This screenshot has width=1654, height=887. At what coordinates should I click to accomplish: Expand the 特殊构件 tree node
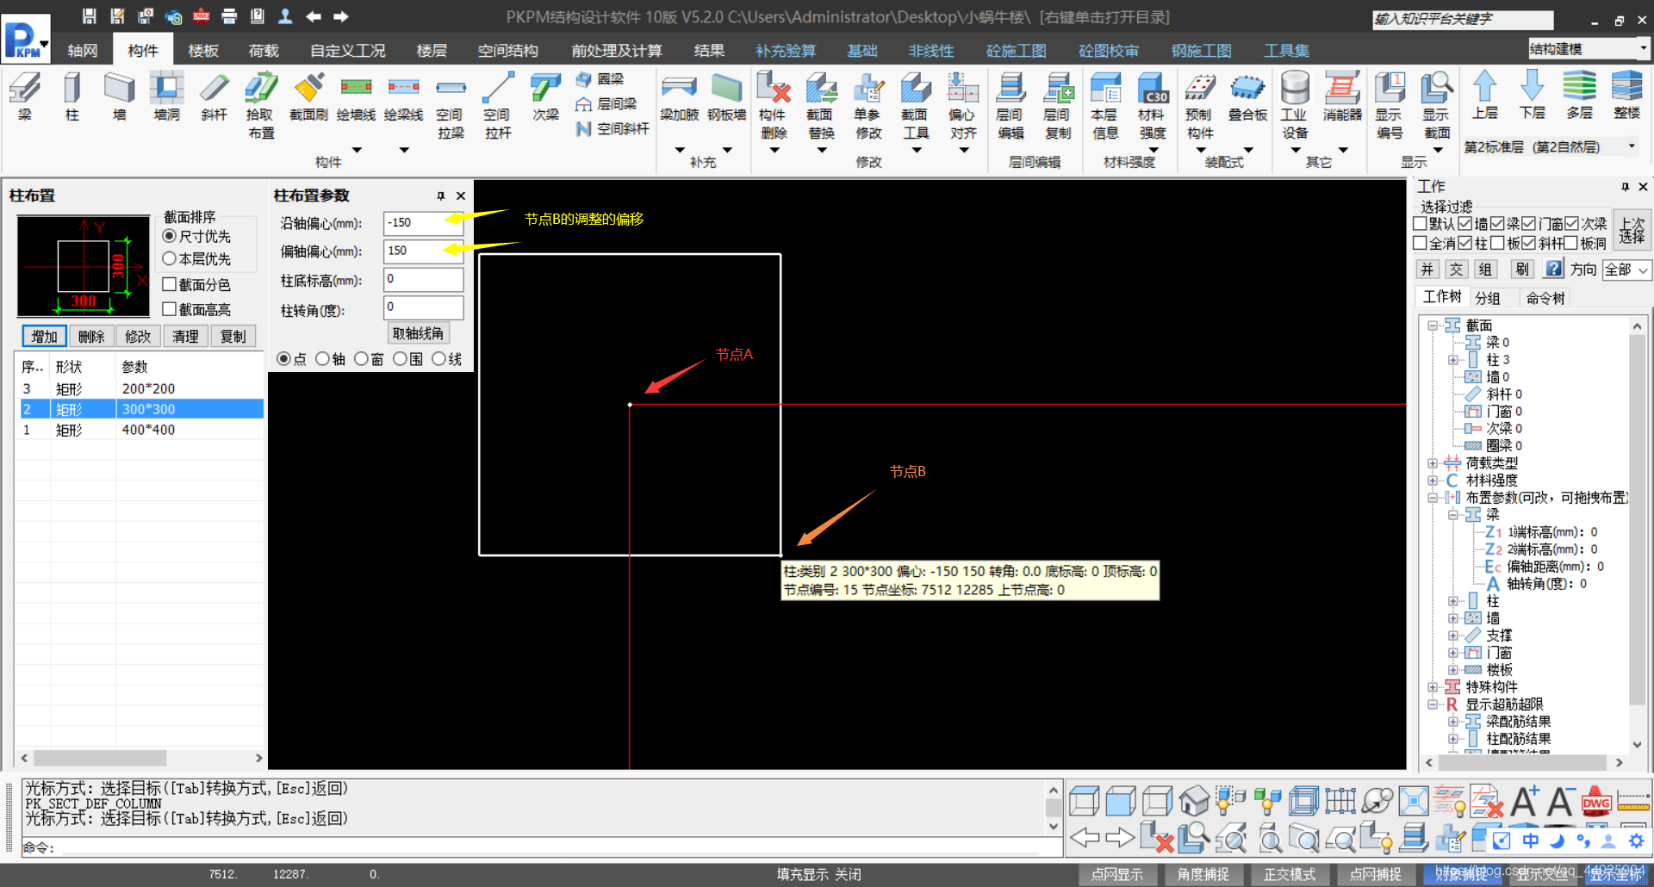pyautogui.click(x=1432, y=687)
